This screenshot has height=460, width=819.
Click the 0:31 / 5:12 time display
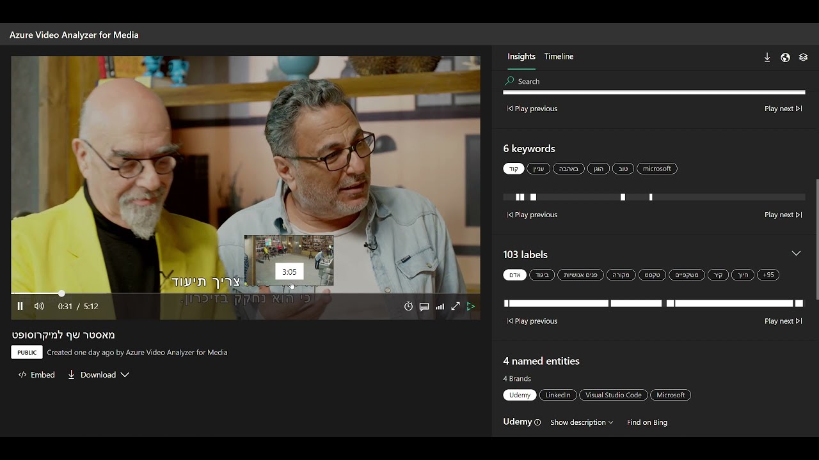(x=78, y=307)
